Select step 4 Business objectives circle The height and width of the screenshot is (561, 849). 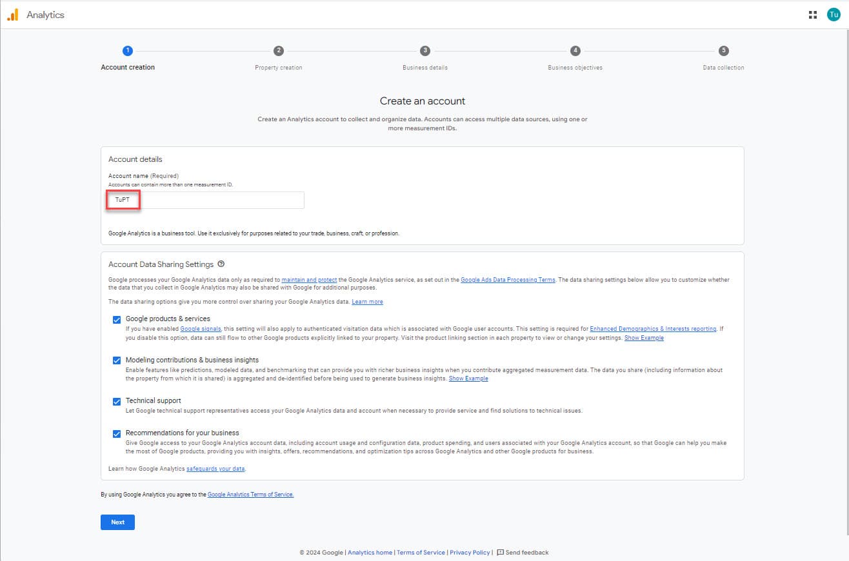point(575,51)
